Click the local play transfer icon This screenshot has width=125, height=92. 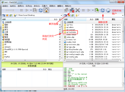coord(27,10)
